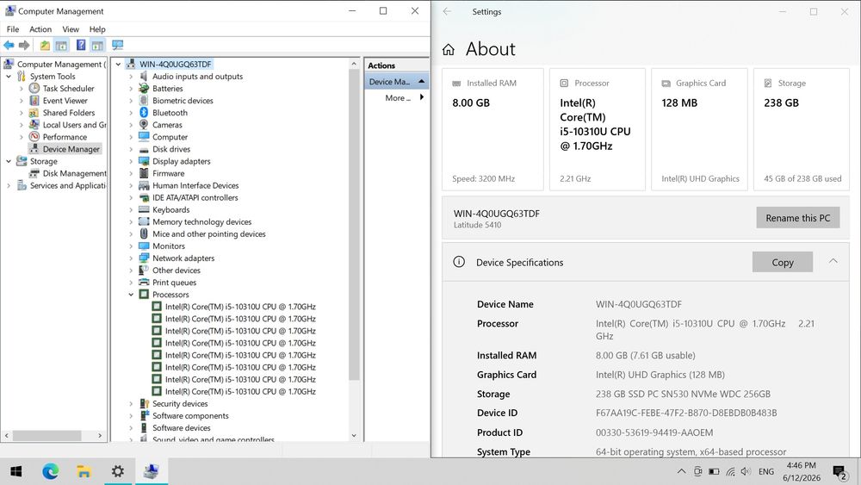The width and height of the screenshot is (861, 485).
Task: Click the Back arrow in Computer Management toolbar
Action: pos(9,45)
